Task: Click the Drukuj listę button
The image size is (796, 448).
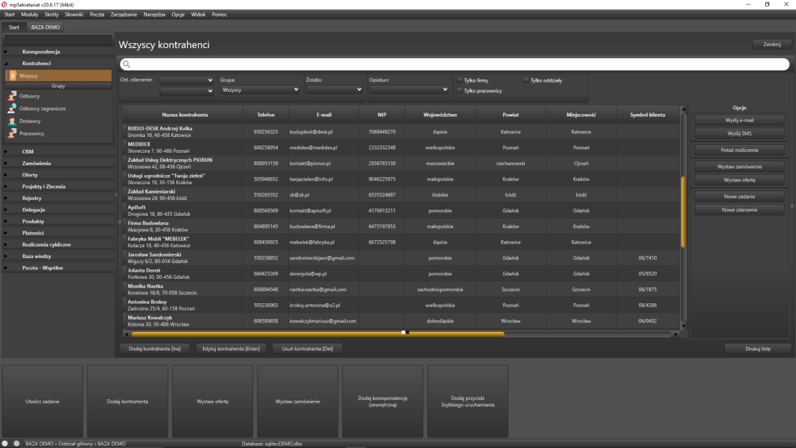Action: [757, 349]
